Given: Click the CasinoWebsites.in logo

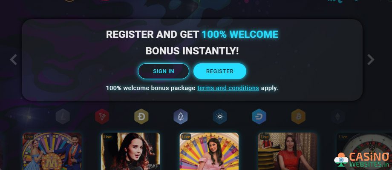Looking at the screenshot, I should [362, 160].
